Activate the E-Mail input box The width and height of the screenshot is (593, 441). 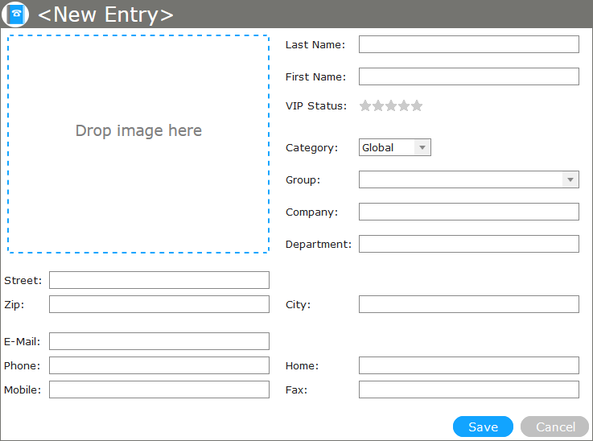pos(159,341)
